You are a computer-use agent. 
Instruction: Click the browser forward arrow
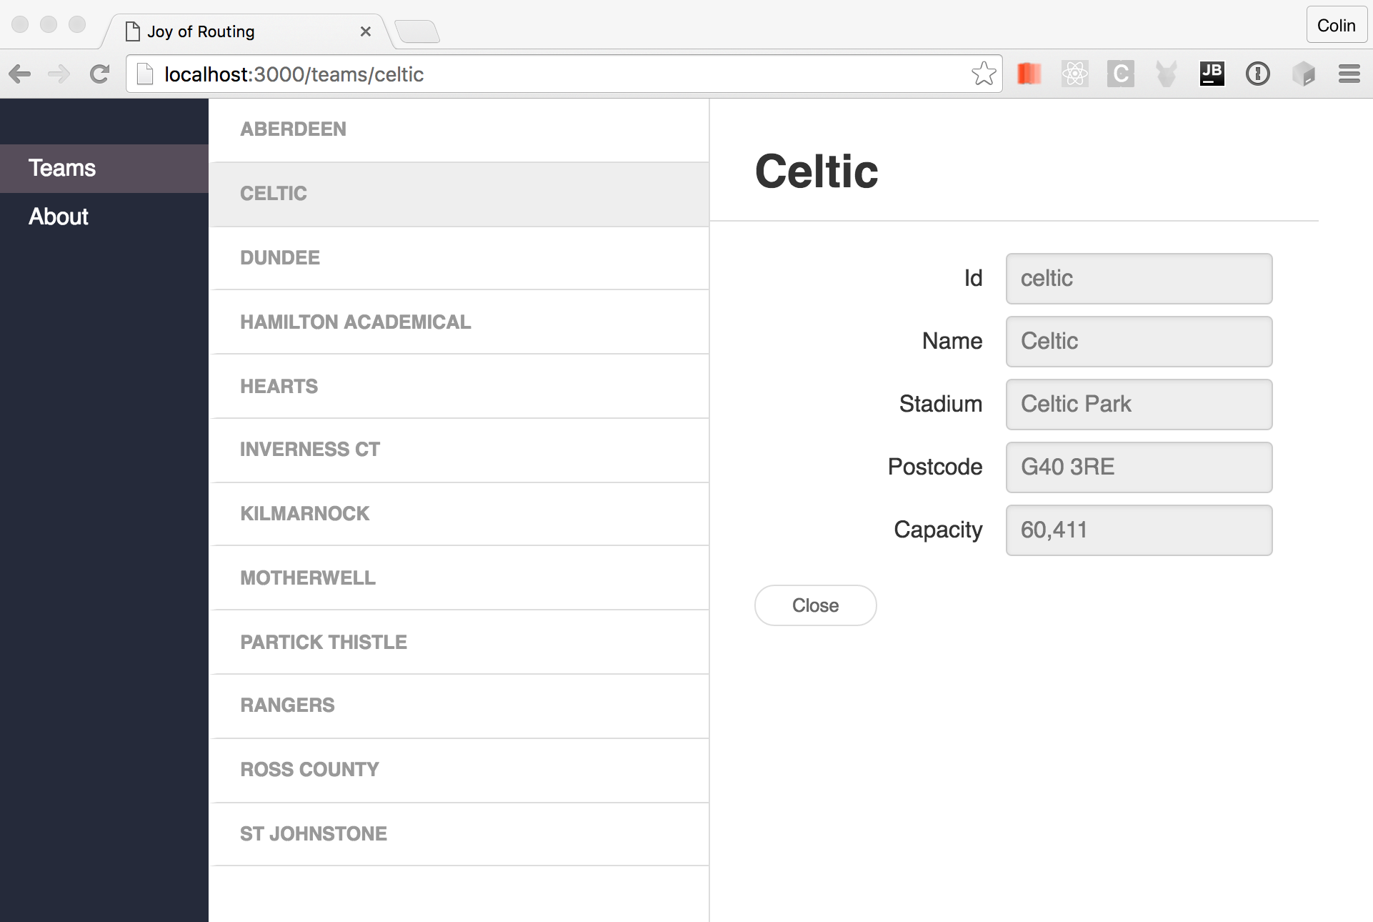point(59,74)
